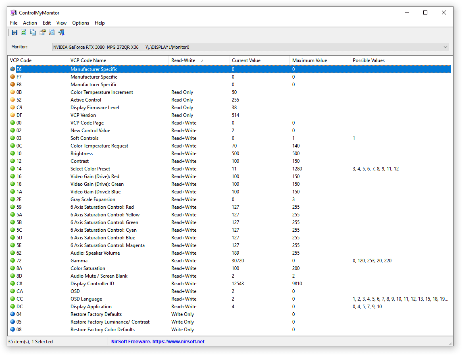Screen dimensions: 462x355
Task: Click the Find magnifier toolbar icon
Action: click(x=52, y=33)
